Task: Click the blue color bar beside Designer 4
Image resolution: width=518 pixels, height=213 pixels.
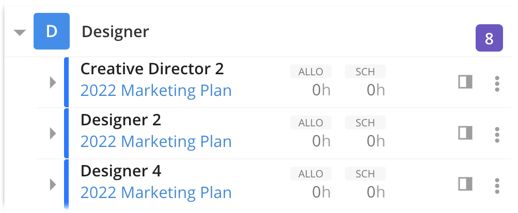Action: click(66, 184)
